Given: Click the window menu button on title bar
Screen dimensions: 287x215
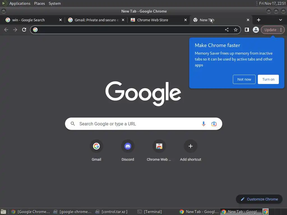Looking at the screenshot, I should pyautogui.click(x=4, y=11).
